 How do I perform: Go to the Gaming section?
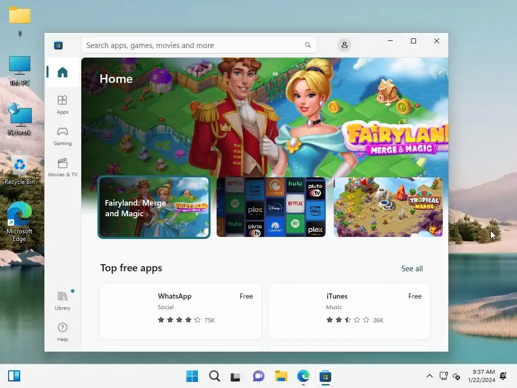[62, 136]
